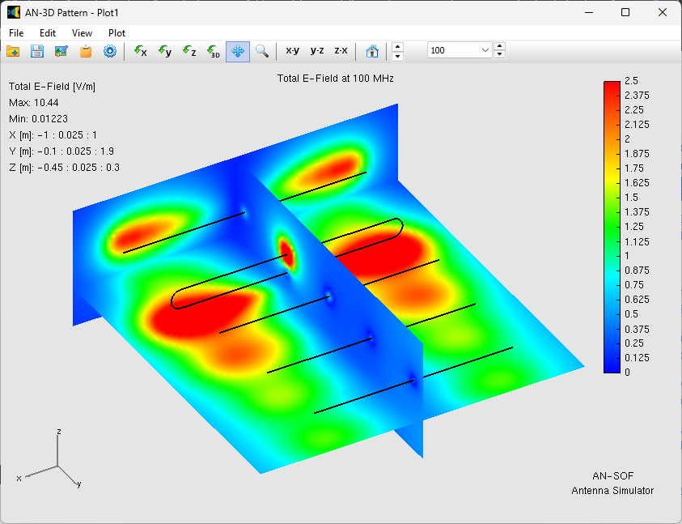
Task: Rotate around the x axis icon
Action: coord(141,51)
